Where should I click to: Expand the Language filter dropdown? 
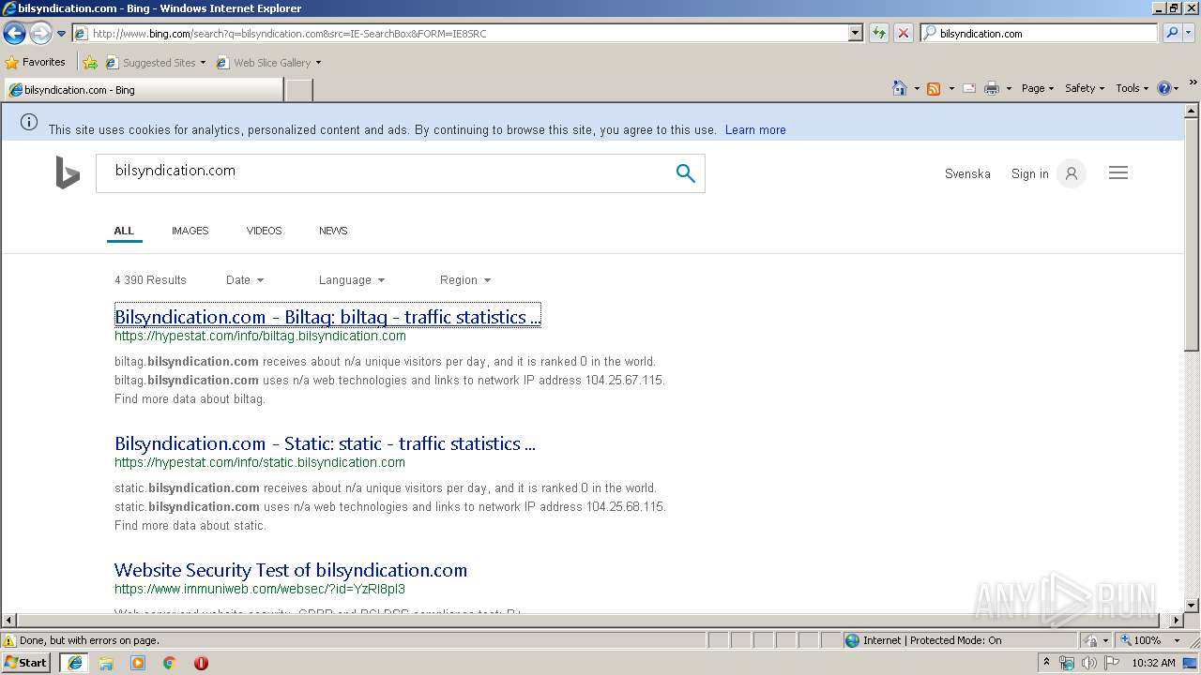[x=352, y=280]
